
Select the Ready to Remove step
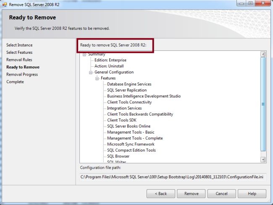(x=23, y=67)
